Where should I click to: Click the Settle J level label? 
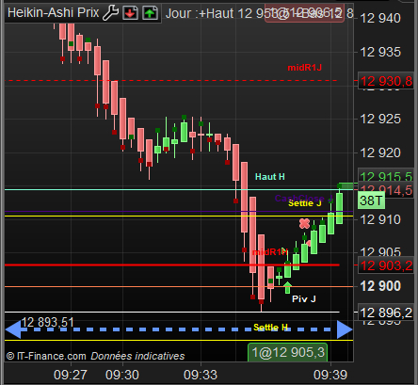pos(305,203)
